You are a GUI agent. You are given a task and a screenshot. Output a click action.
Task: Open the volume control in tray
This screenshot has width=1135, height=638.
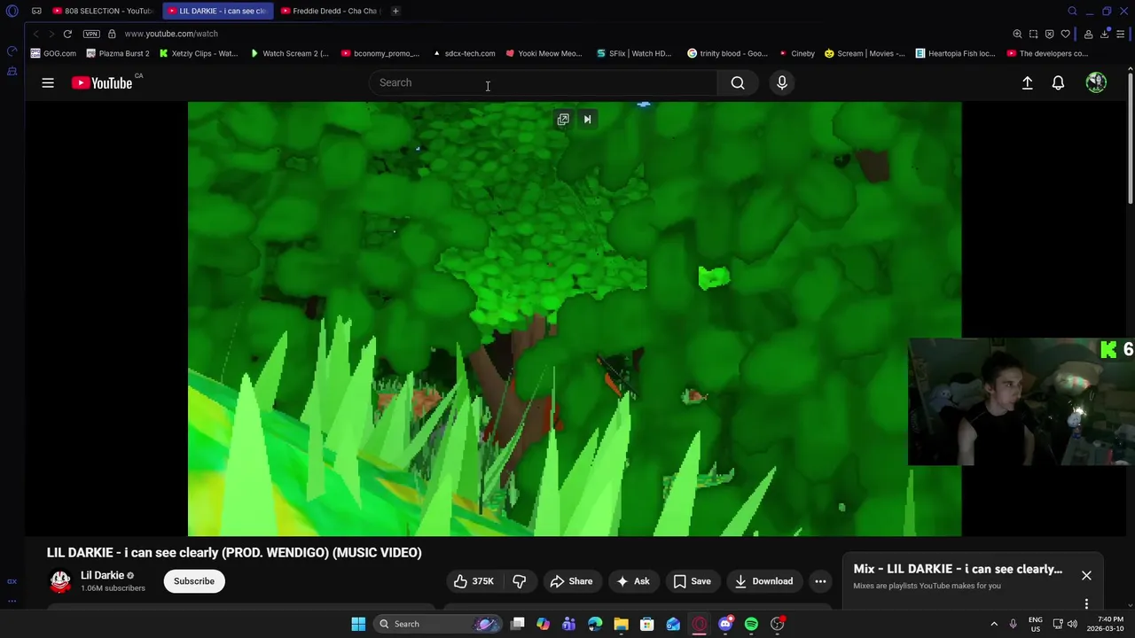1072,624
